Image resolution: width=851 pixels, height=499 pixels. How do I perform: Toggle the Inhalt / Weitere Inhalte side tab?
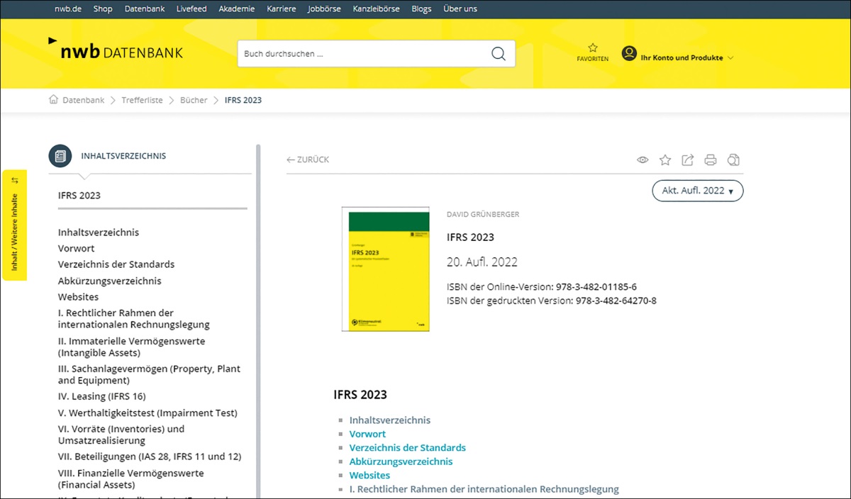coord(15,225)
